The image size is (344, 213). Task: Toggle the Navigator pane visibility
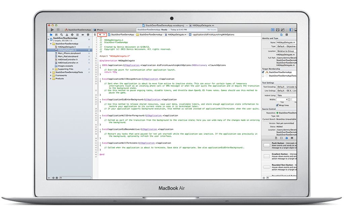(291, 30)
